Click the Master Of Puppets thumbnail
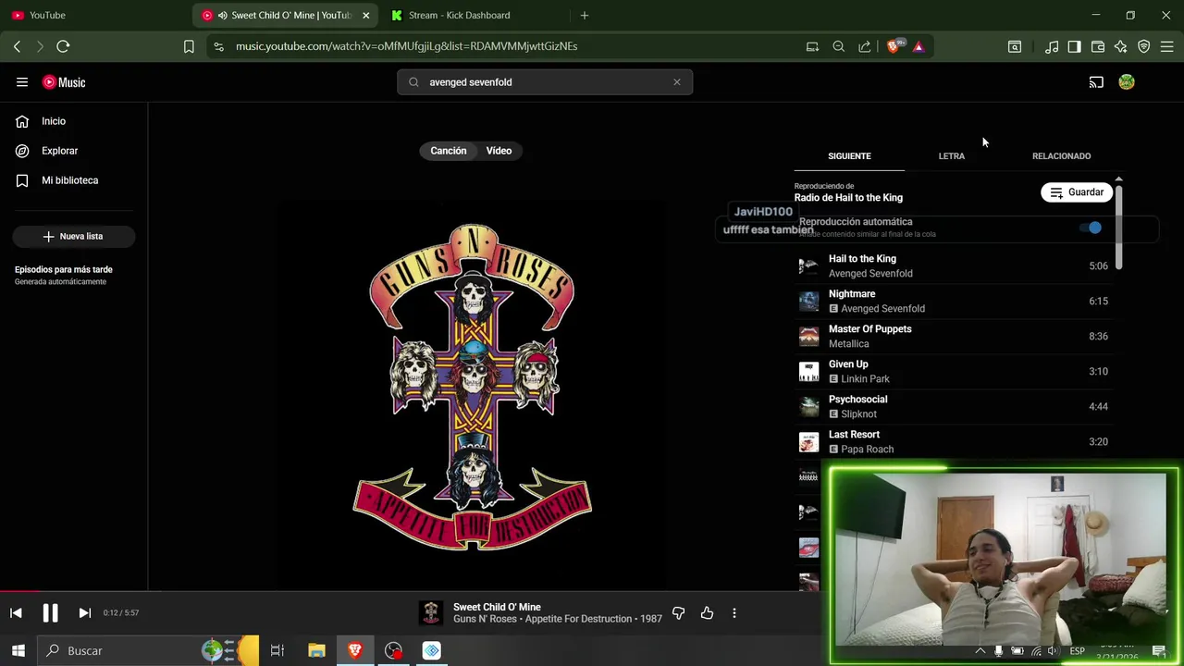This screenshot has width=1184, height=666. click(809, 337)
